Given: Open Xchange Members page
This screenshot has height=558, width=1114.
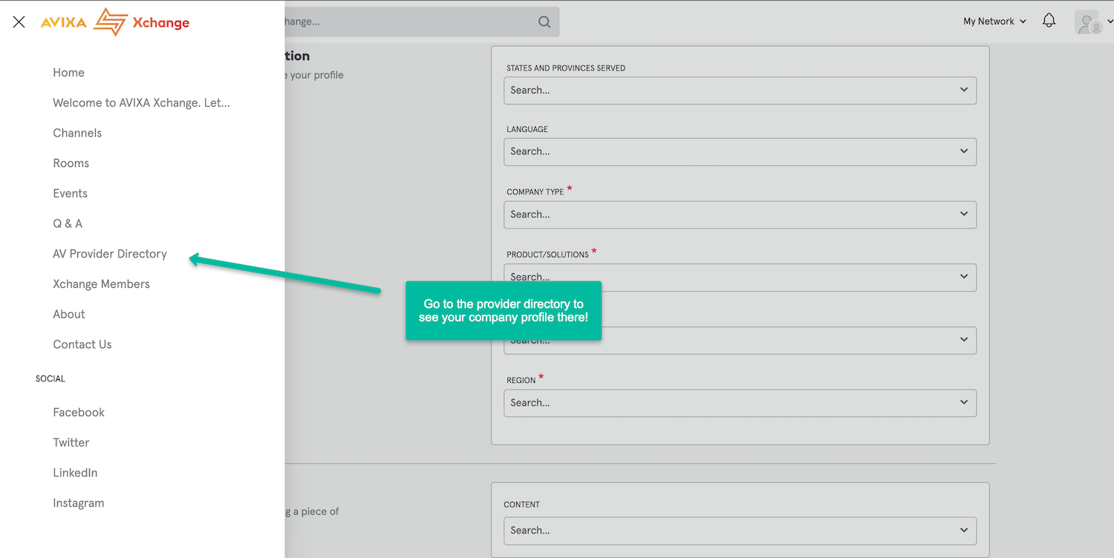Looking at the screenshot, I should (x=102, y=284).
